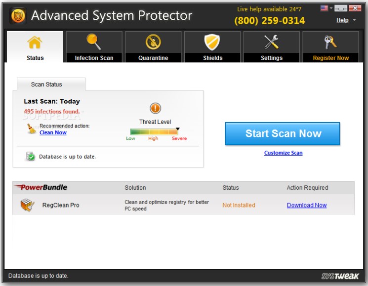Click the orange exclamation threat warning icon
This screenshot has height=286, width=368.
(x=155, y=108)
